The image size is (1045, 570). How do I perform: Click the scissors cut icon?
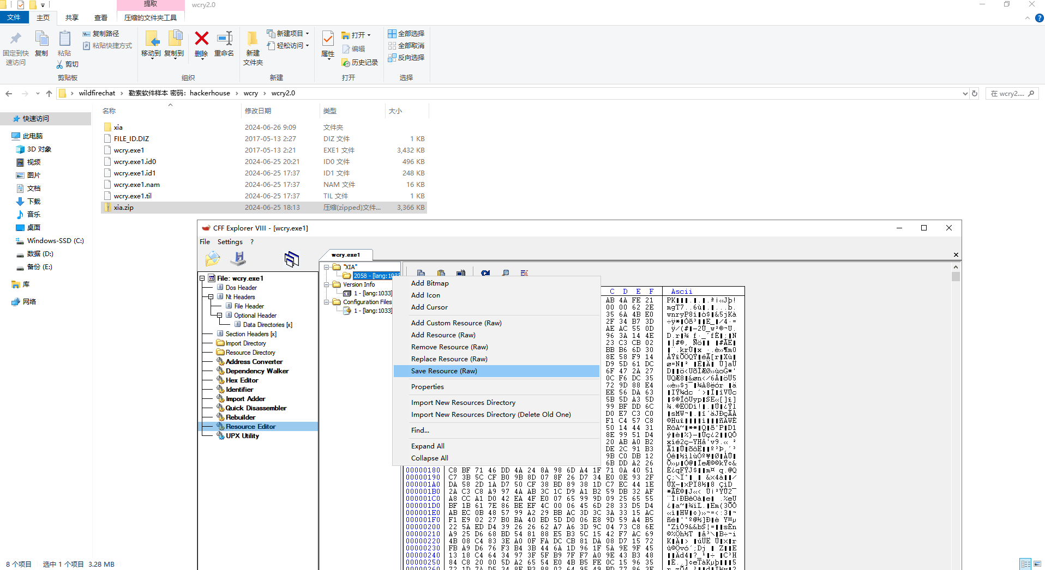pyautogui.click(x=59, y=65)
